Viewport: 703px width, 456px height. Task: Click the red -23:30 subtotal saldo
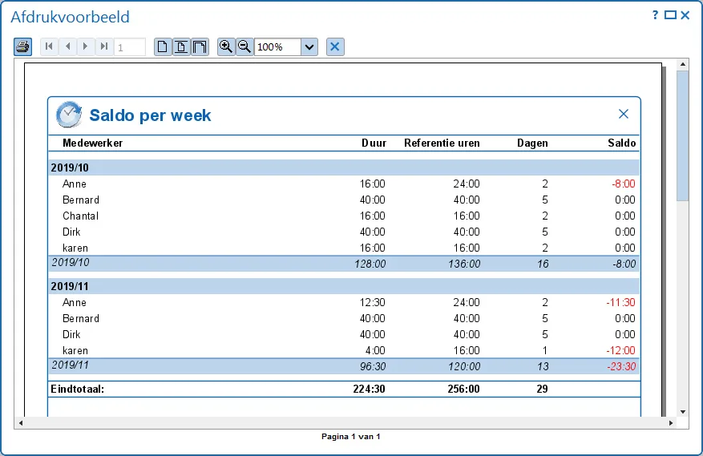coord(621,366)
